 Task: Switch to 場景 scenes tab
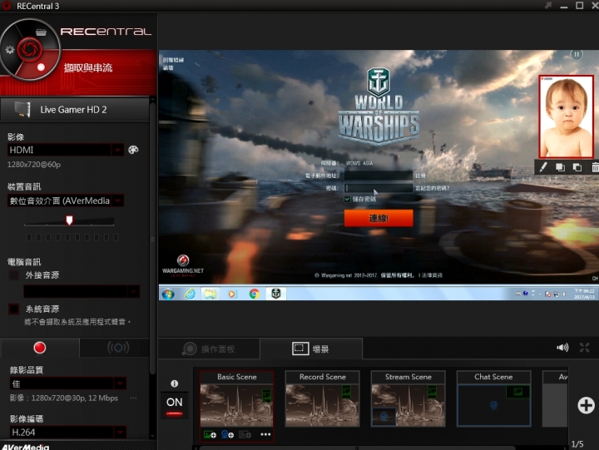tap(311, 349)
